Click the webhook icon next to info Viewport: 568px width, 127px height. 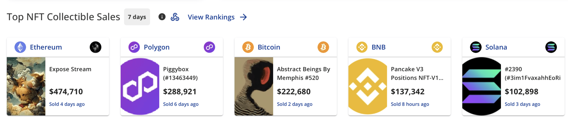[175, 17]
